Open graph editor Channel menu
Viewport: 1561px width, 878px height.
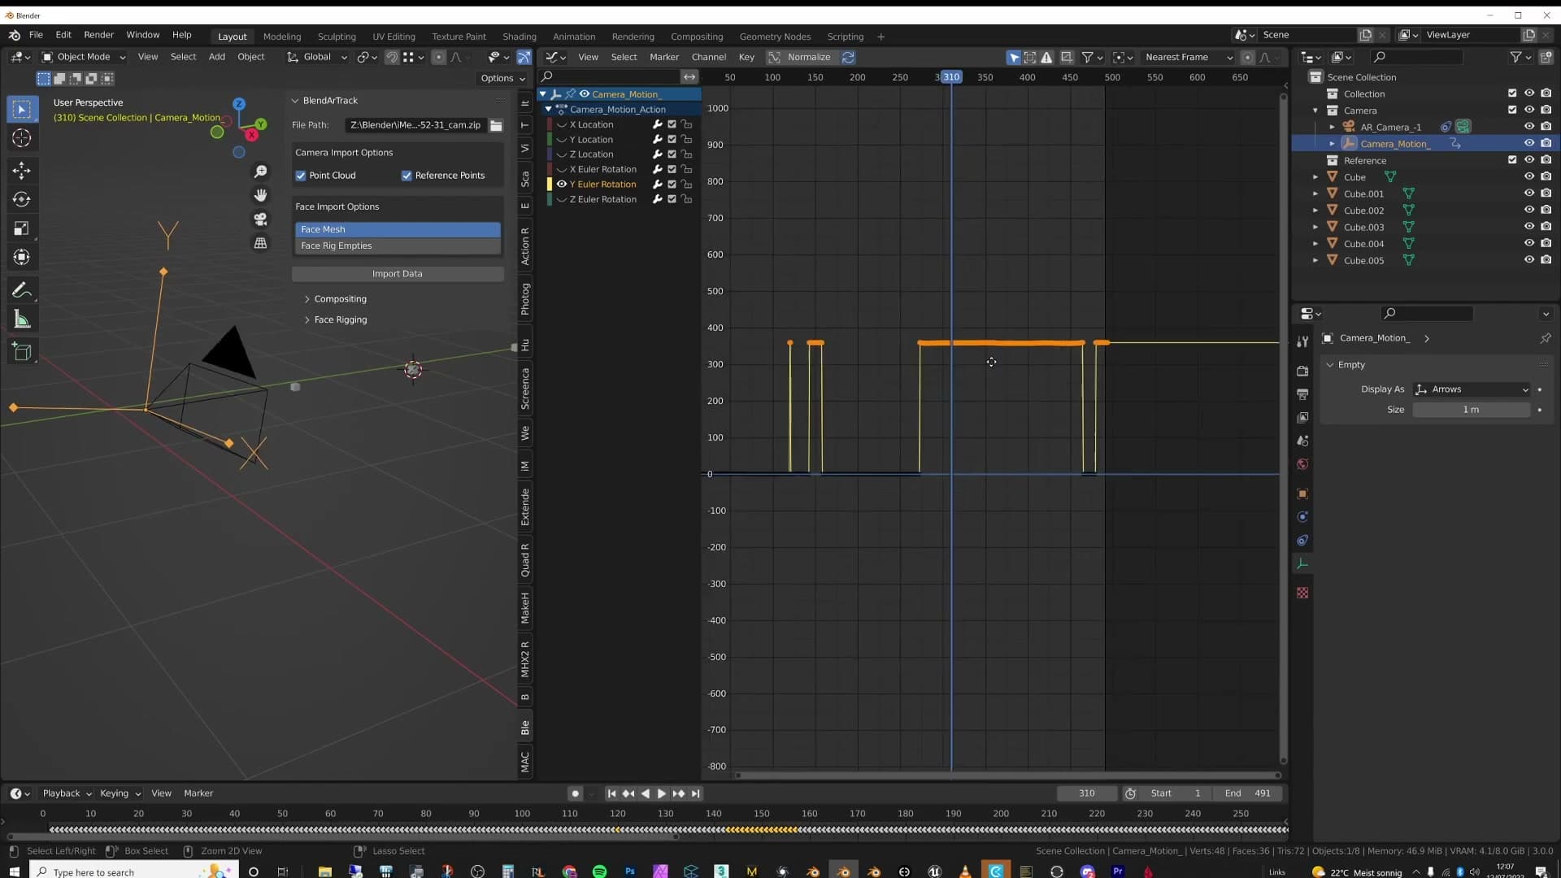coord(708,57)
